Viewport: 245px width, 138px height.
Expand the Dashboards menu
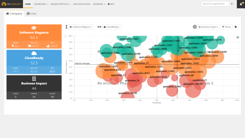pyautogui.click(x=41, y=4)
